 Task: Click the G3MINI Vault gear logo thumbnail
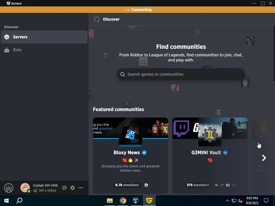click(210, 135)
